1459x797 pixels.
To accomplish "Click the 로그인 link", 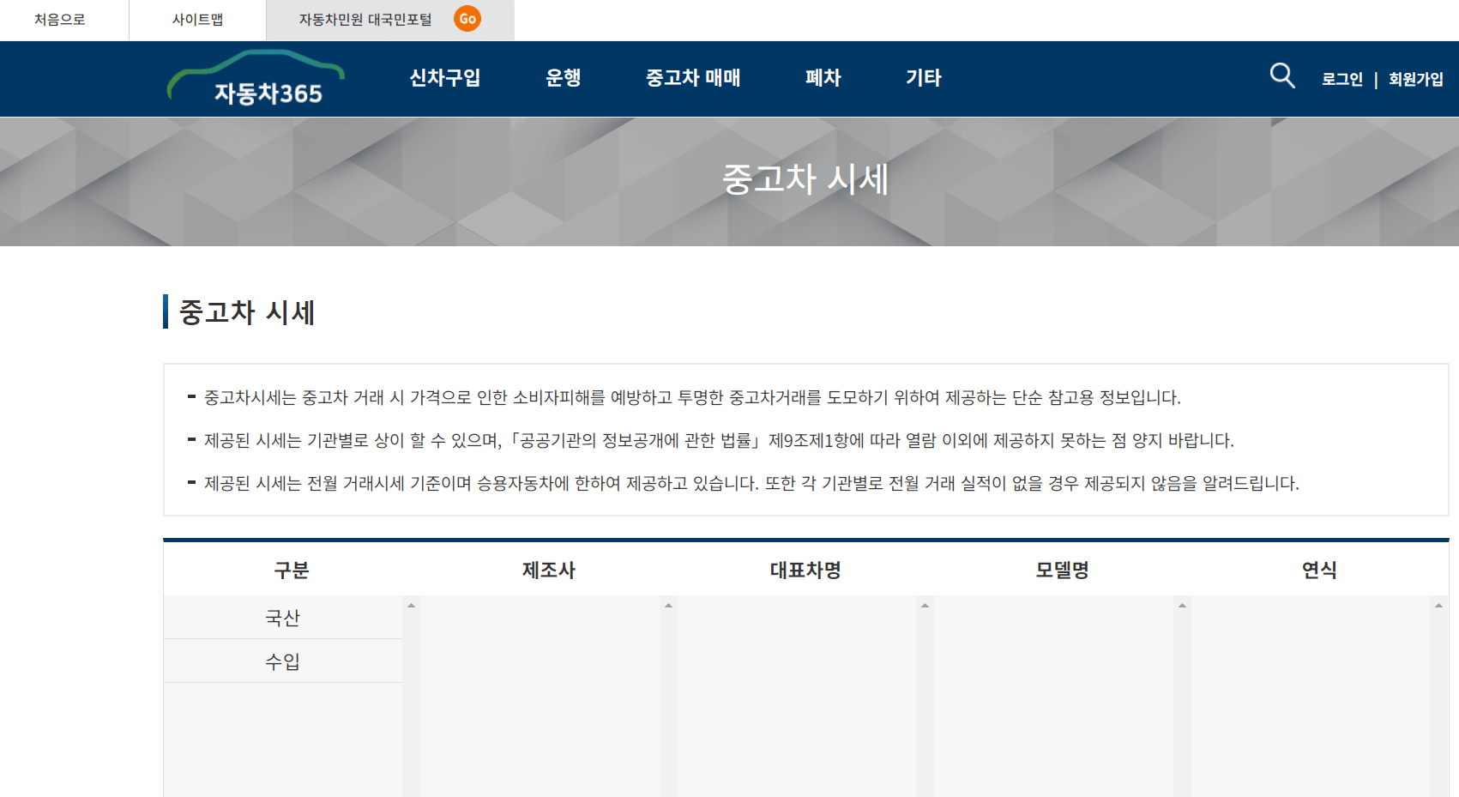I will pos(1341,79).
